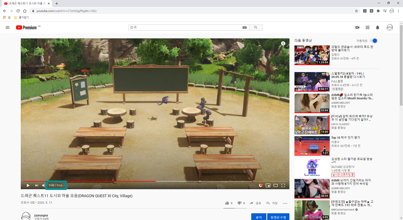Open the notifications bell
The width and height of the screenshot is (403, 220).
coord(377,27)
